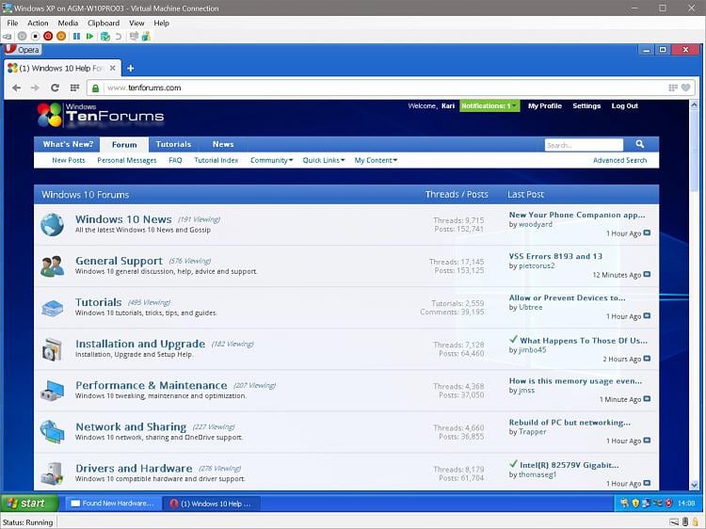Click the grey Start VM toolbar icon
This screenshot has width=706, height=529.
[x=22, y=37]
